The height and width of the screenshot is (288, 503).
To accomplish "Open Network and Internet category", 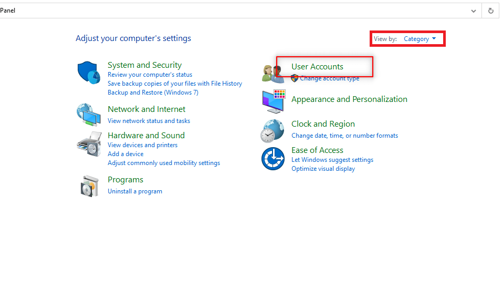I will (146, 109).
